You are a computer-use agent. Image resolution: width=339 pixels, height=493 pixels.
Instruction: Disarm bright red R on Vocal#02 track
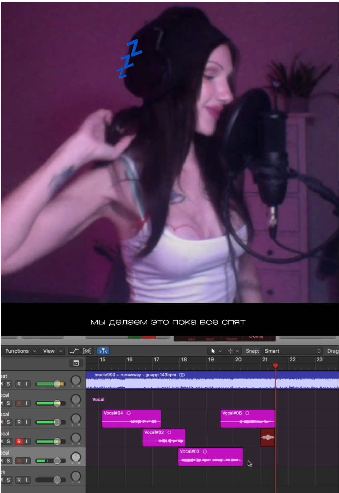click(x=19, y=441)
